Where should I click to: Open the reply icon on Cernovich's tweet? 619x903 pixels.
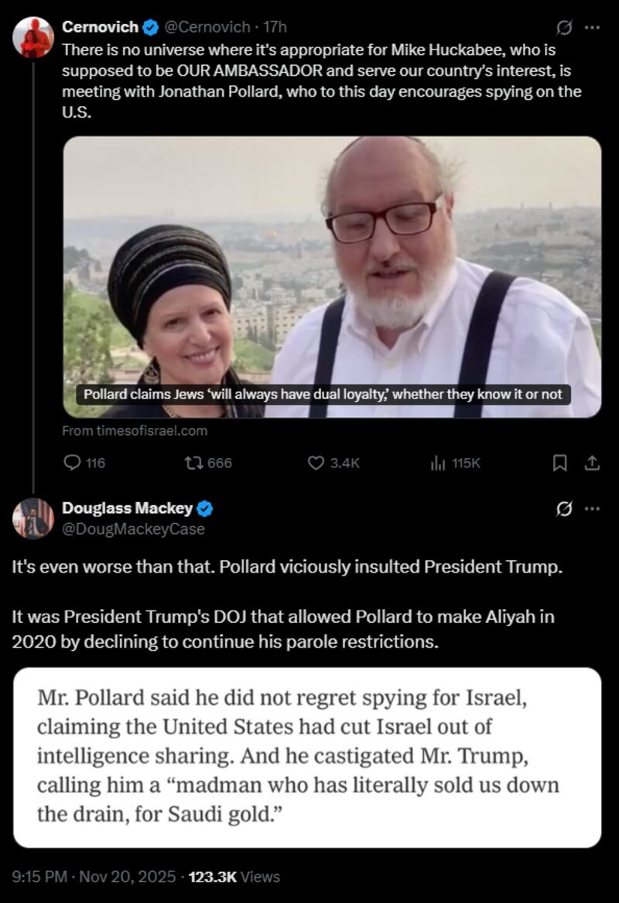point(73,463)
